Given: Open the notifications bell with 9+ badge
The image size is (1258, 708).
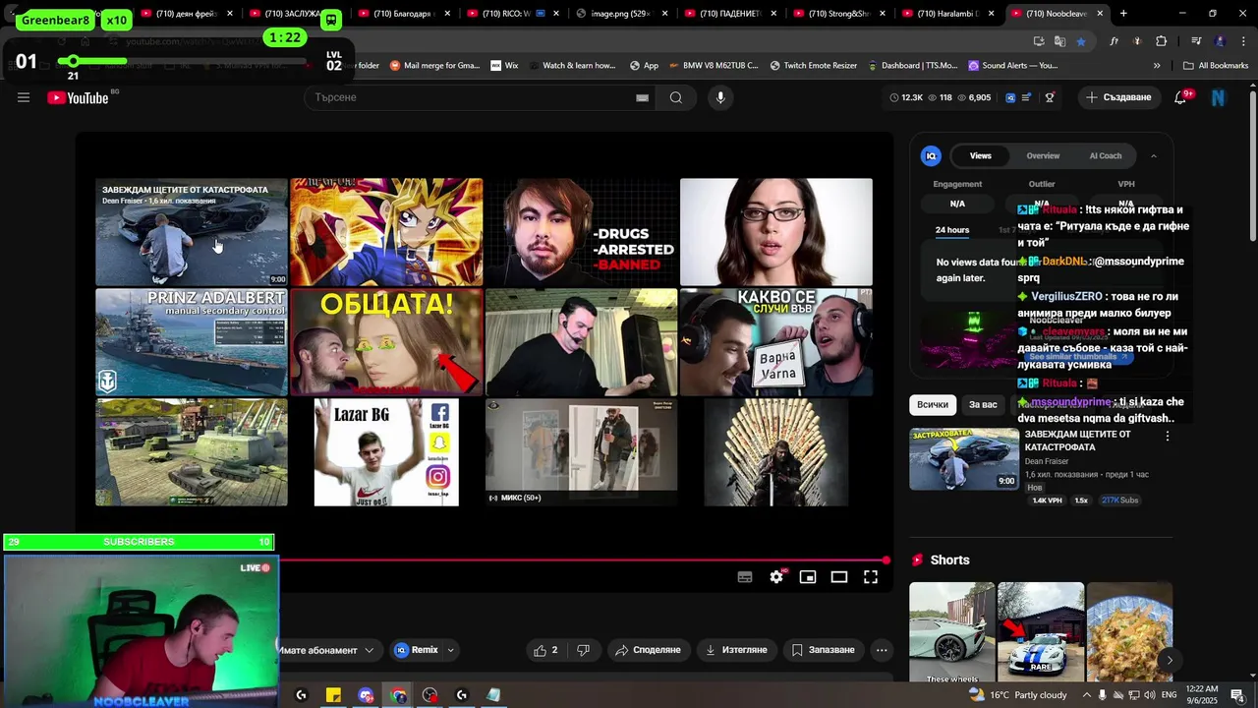Looking at the screenshot, I should point(1181,97).
